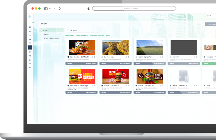Click the device Search field
Image resolution: width=216 pixels, height=140 pixels.
85,30
